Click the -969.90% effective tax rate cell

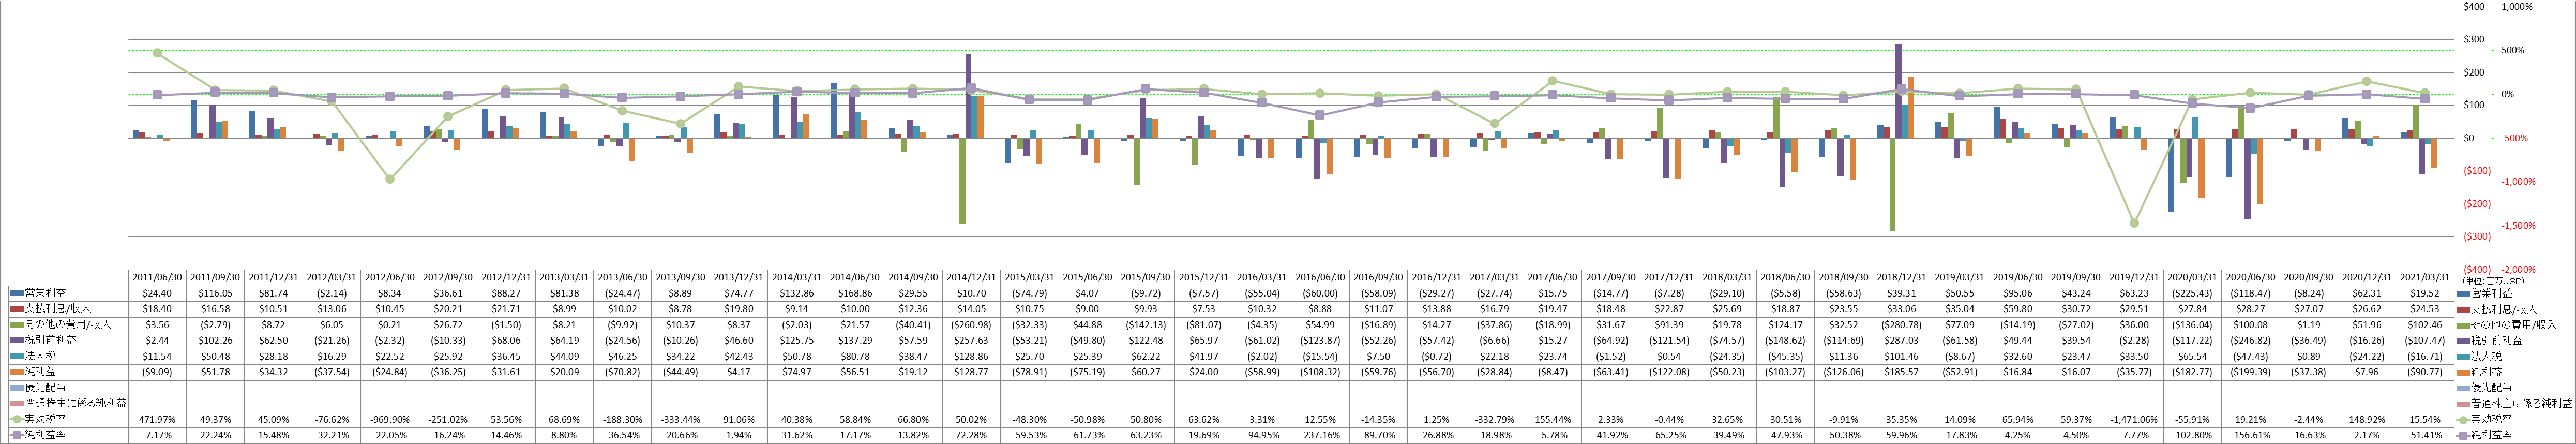(x=389, y=419)
